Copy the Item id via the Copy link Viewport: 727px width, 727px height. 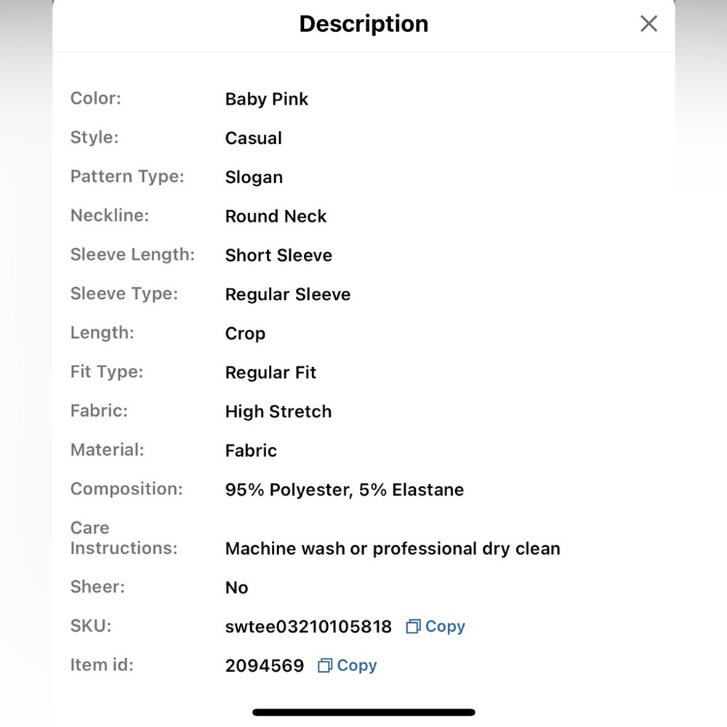click(357, 665)
